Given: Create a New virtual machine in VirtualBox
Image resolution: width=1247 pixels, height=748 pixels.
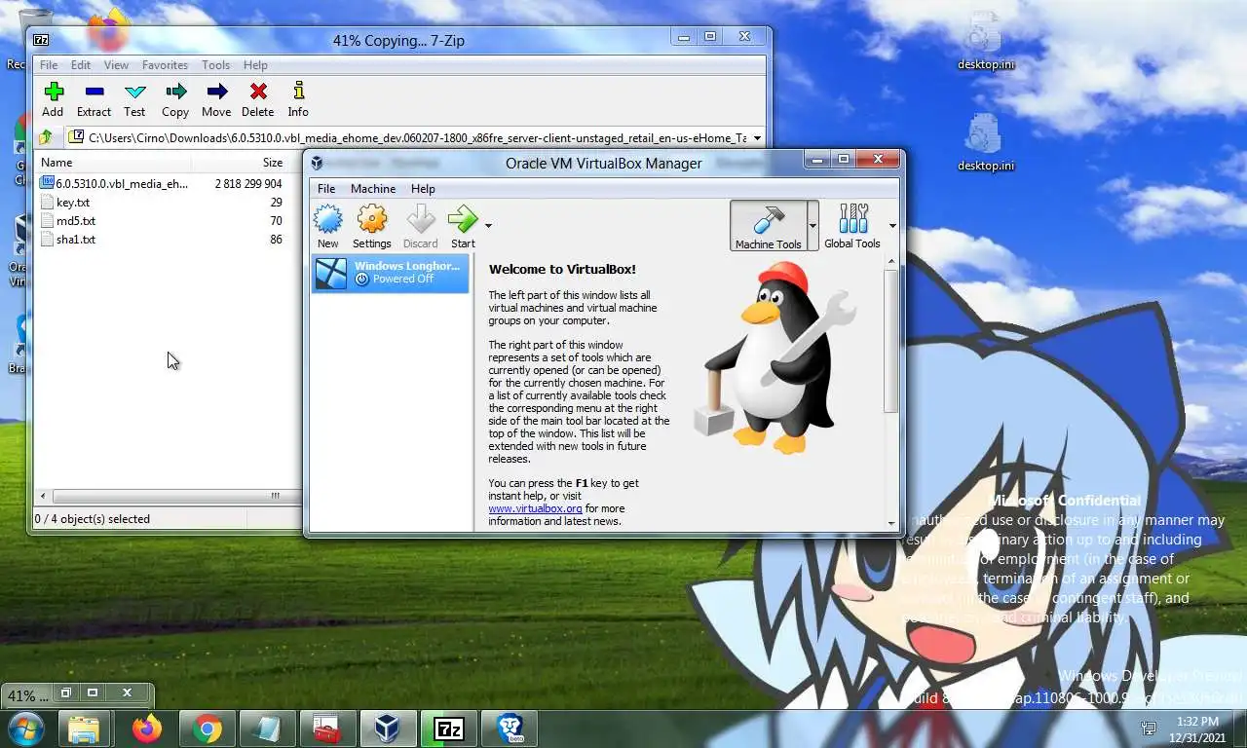Looking at the screenshot, I should pyautogui.click(x=328, y=226).
